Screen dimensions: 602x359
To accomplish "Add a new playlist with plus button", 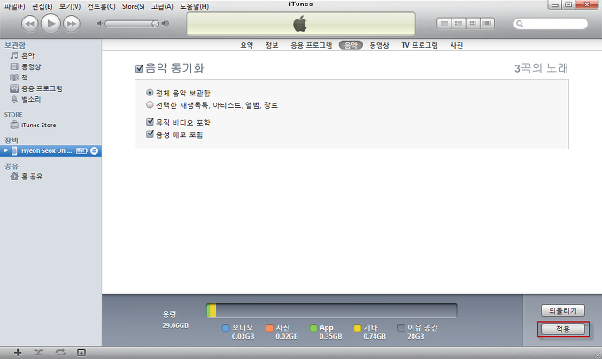I will (18, 353).
